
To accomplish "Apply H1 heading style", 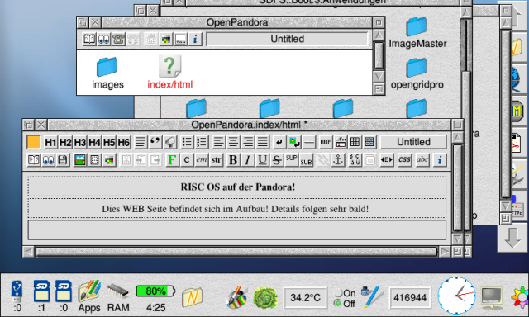I will [50, 143].
